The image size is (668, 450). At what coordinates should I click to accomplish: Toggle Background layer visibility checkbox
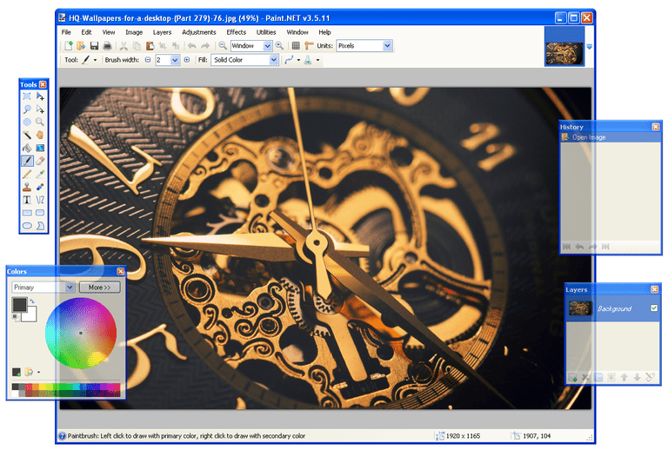point(654,308)
